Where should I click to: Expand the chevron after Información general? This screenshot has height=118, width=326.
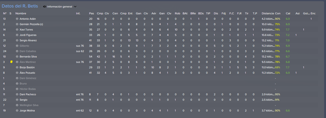[75, 7]
